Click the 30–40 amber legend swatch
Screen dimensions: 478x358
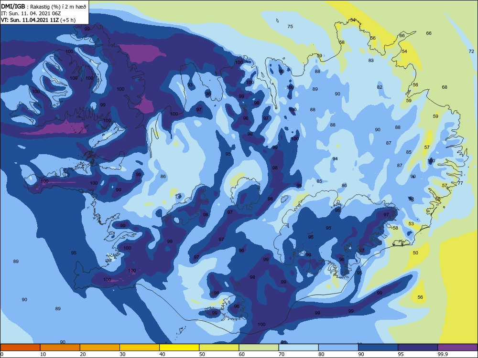140,347
